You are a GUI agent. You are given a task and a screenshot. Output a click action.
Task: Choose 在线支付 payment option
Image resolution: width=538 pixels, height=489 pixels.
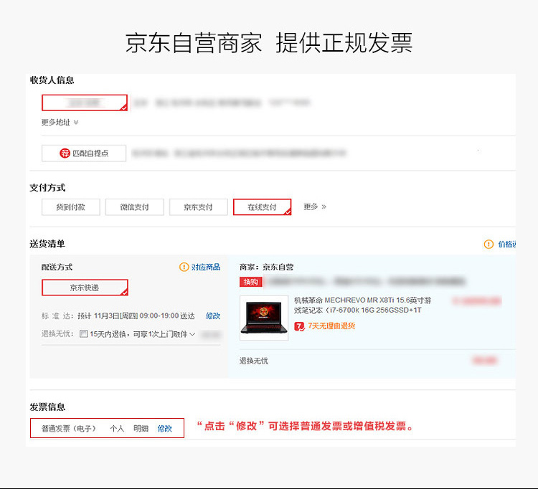click(x=262, y=207)
